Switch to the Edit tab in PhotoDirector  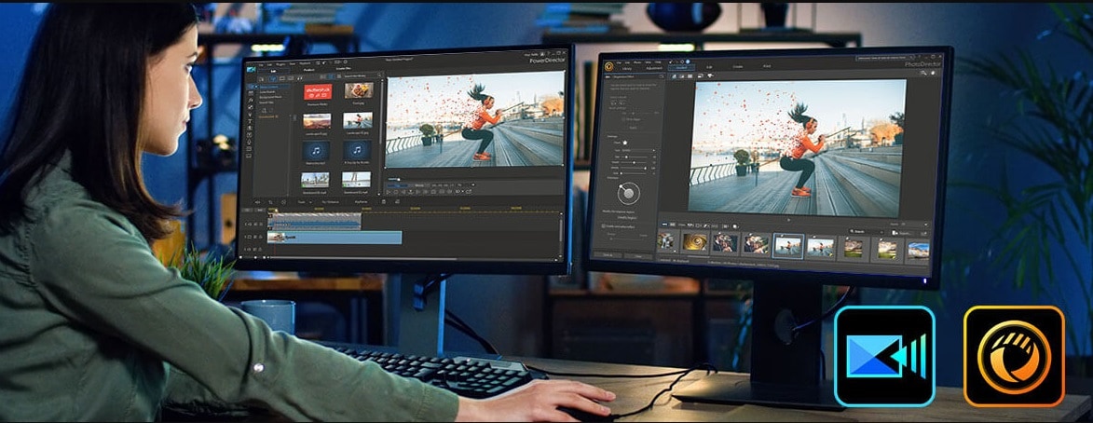click(710, 66)
